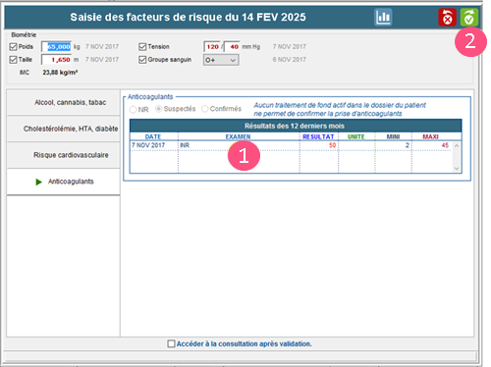491x367 pixels.
Task: Cancel with the red cross button
Action: click(447, 18)
